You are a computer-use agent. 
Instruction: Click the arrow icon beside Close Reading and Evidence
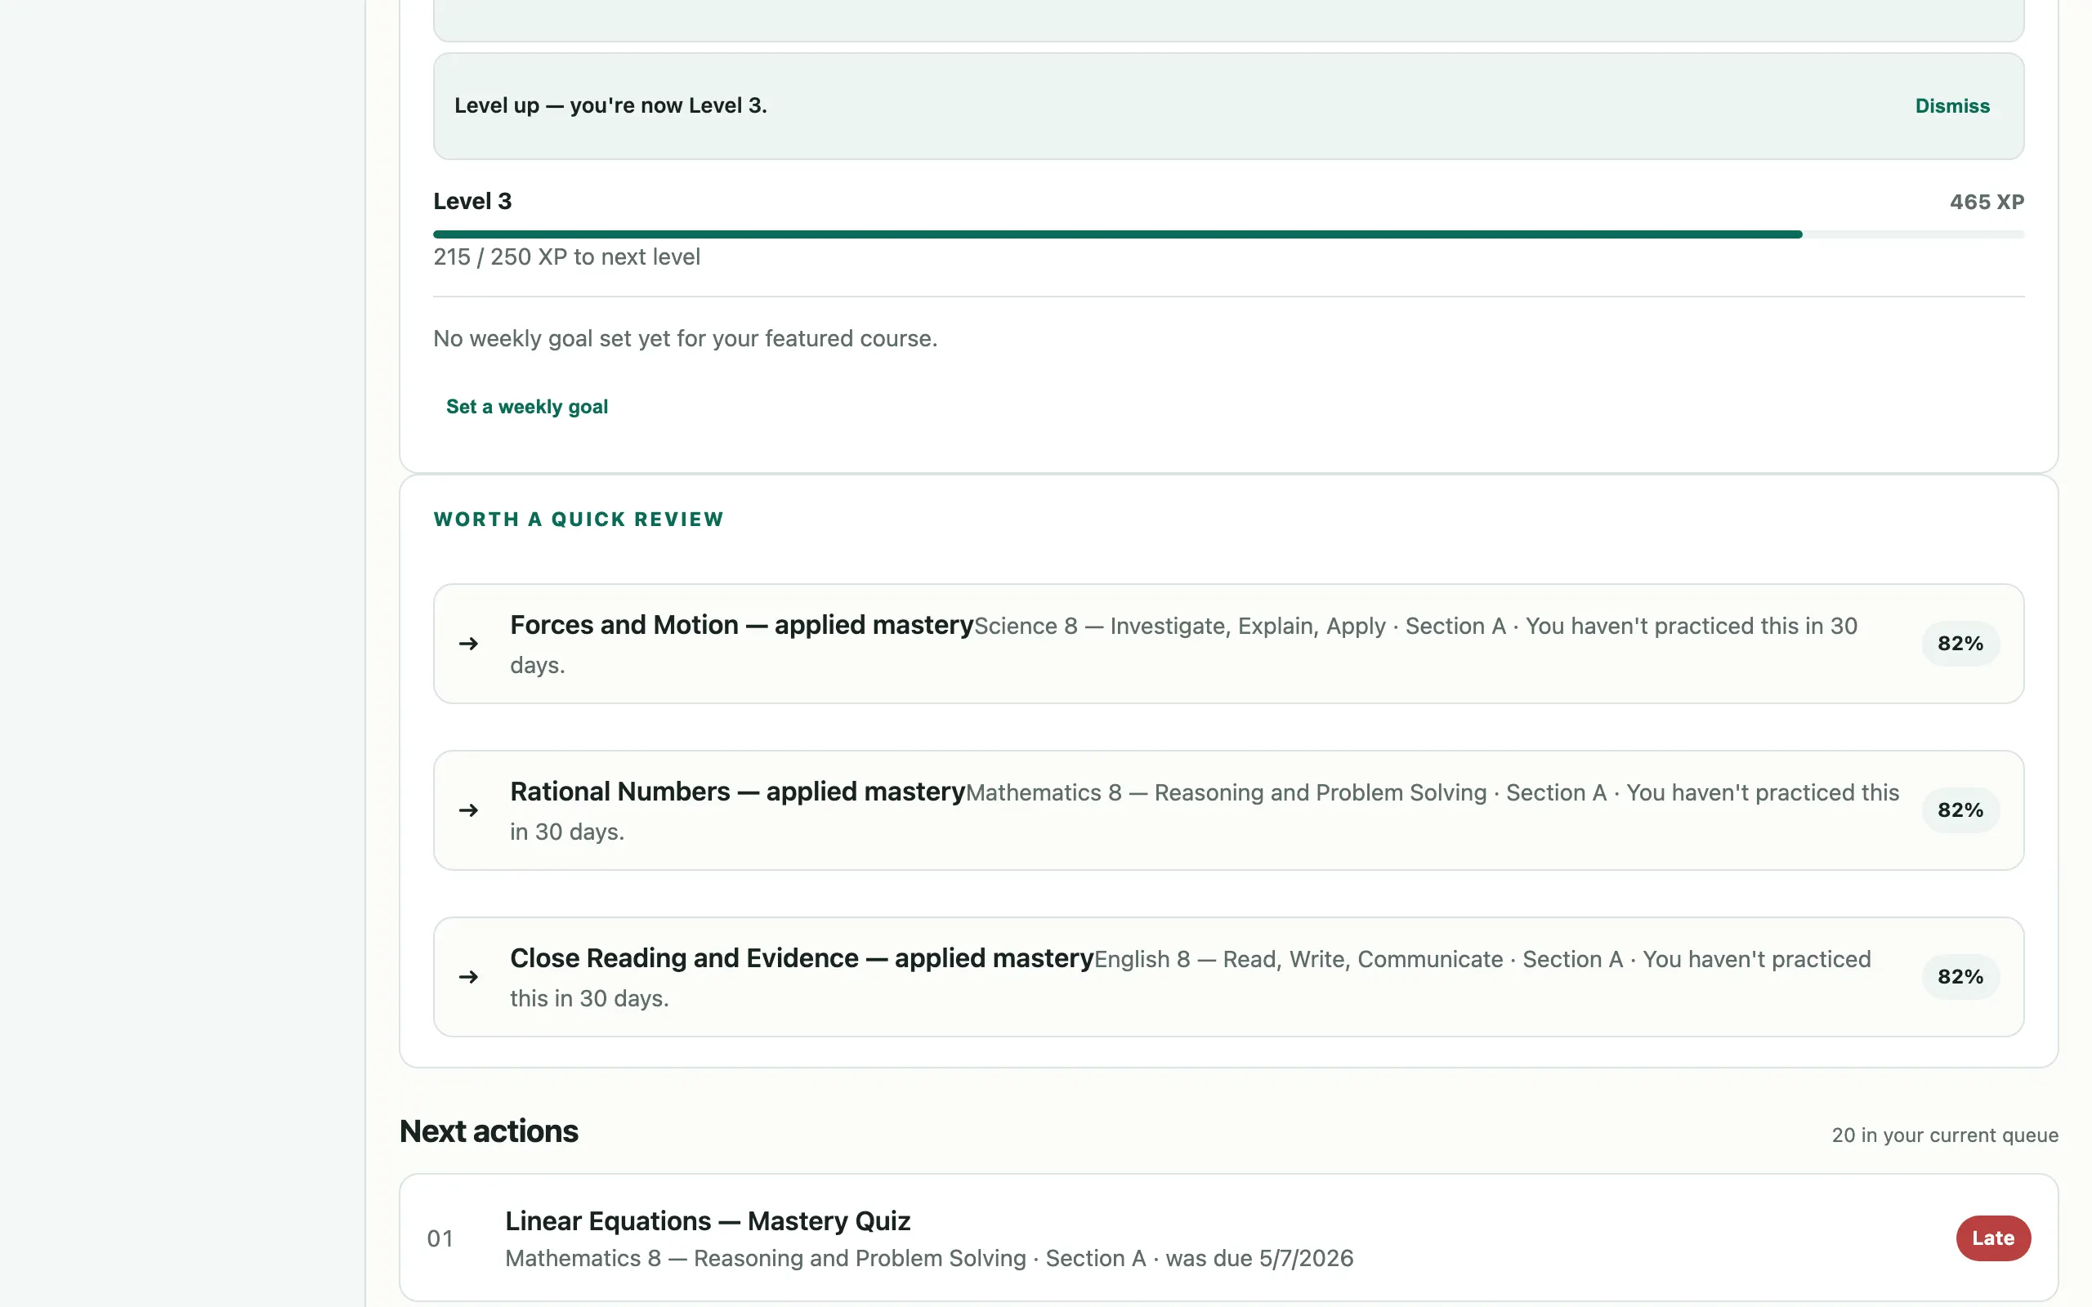click(468, 977)
